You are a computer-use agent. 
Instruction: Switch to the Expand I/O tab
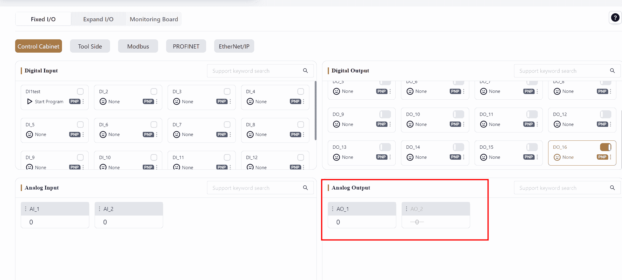[98, 19]
